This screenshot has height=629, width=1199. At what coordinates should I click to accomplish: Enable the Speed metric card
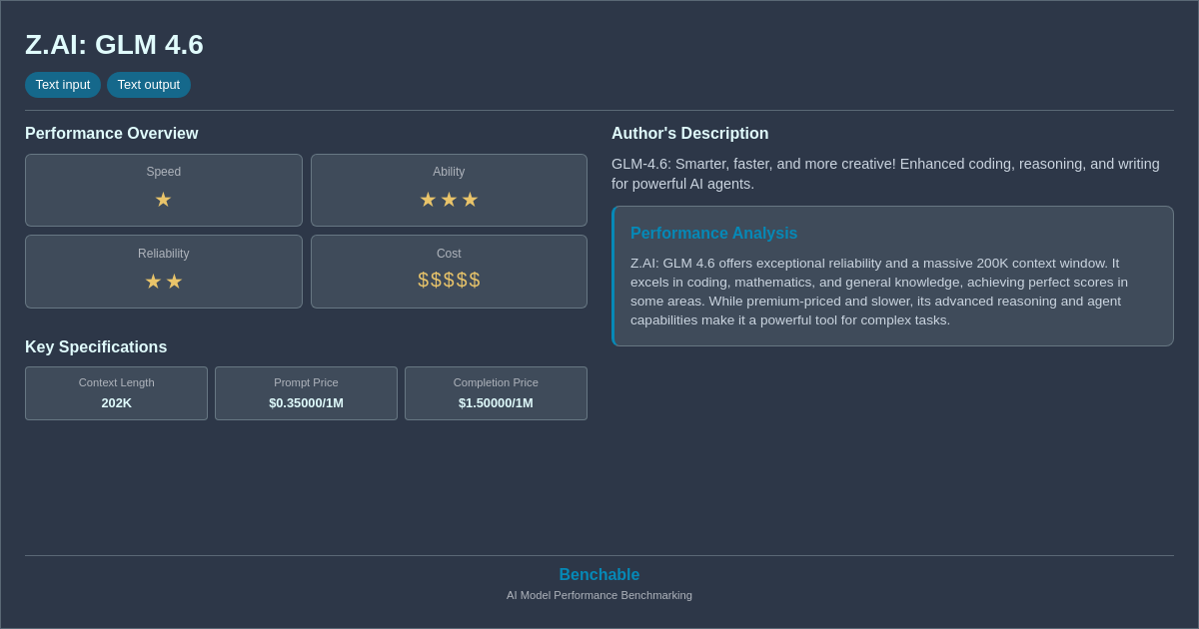click(x=163, y=190)
